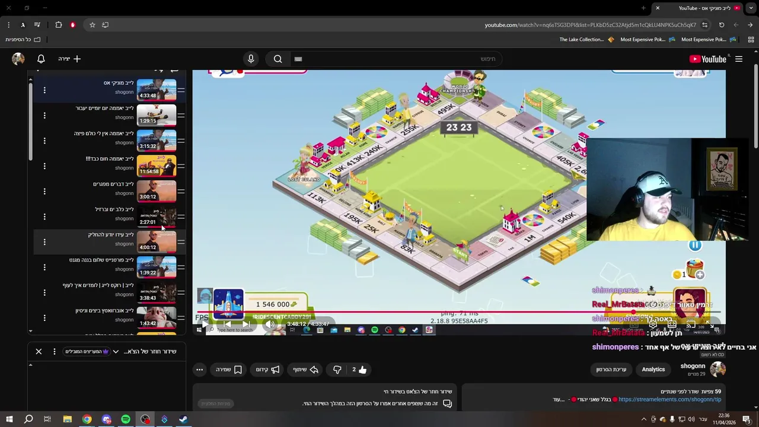Open the site information tune icon

tap(704, 25)
